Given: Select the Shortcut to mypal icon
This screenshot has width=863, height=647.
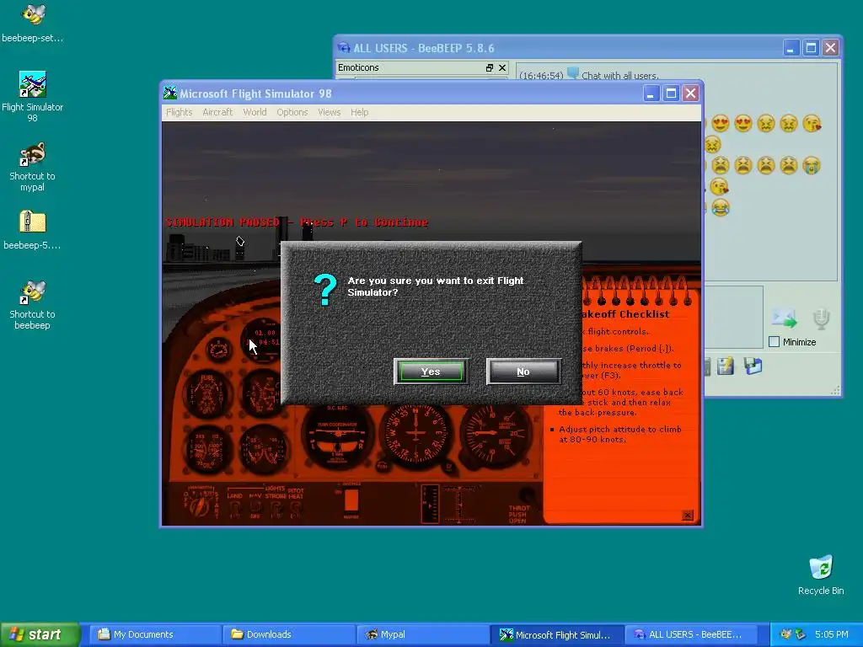Looking at the screenshot, I should pyautogui.click(x=33, y=168).
